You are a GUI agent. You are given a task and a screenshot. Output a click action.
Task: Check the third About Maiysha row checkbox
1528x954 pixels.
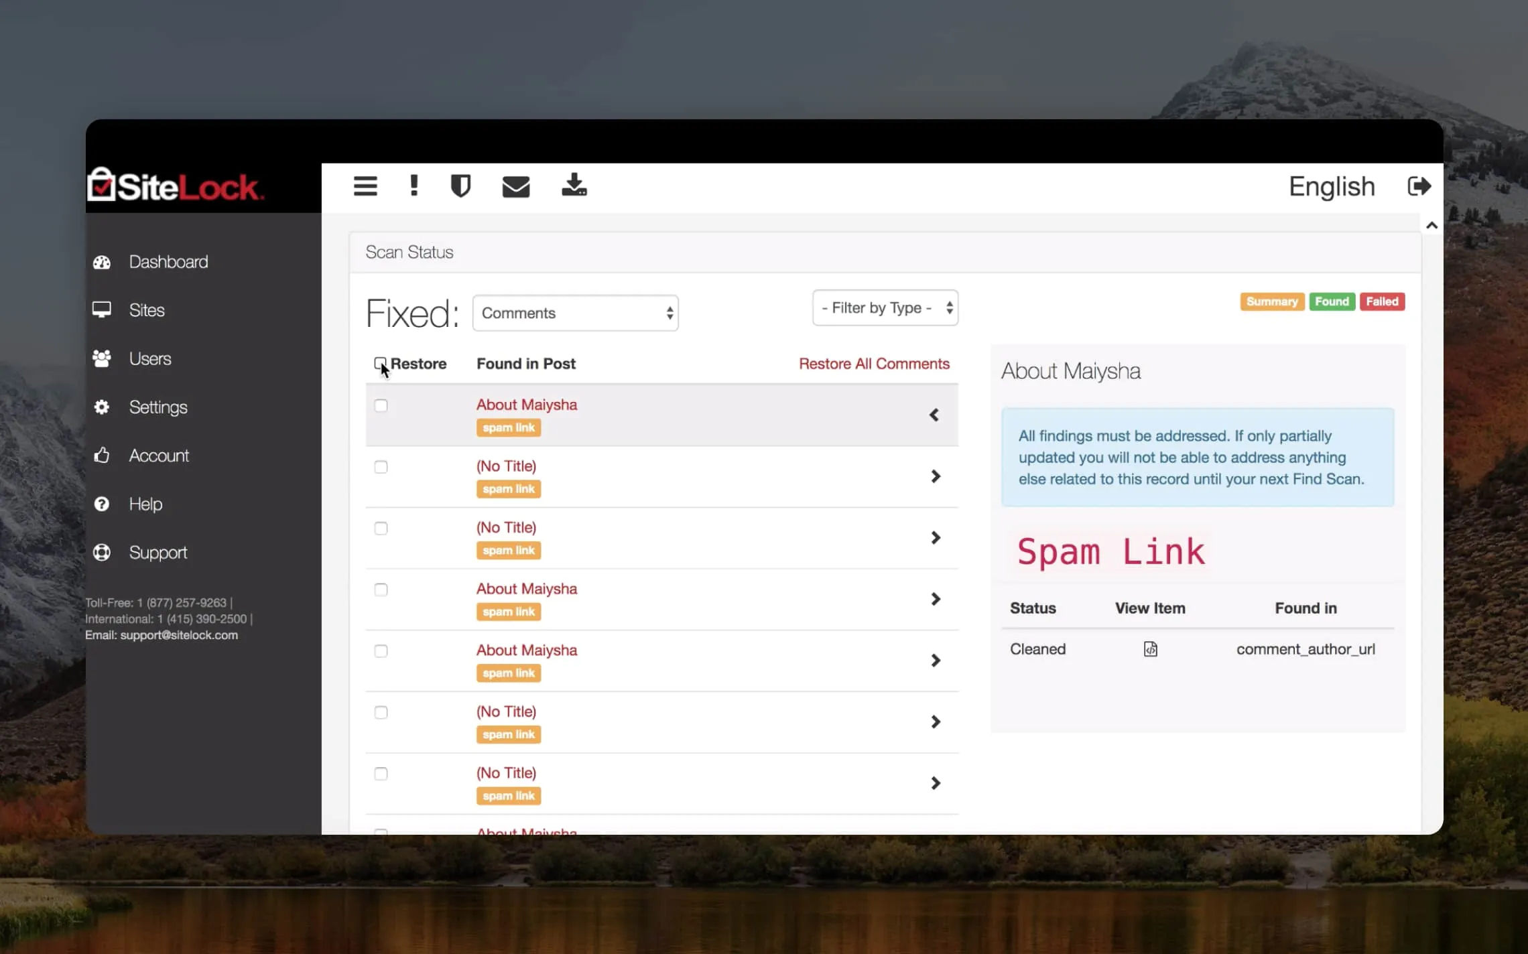tap(381, 651)
